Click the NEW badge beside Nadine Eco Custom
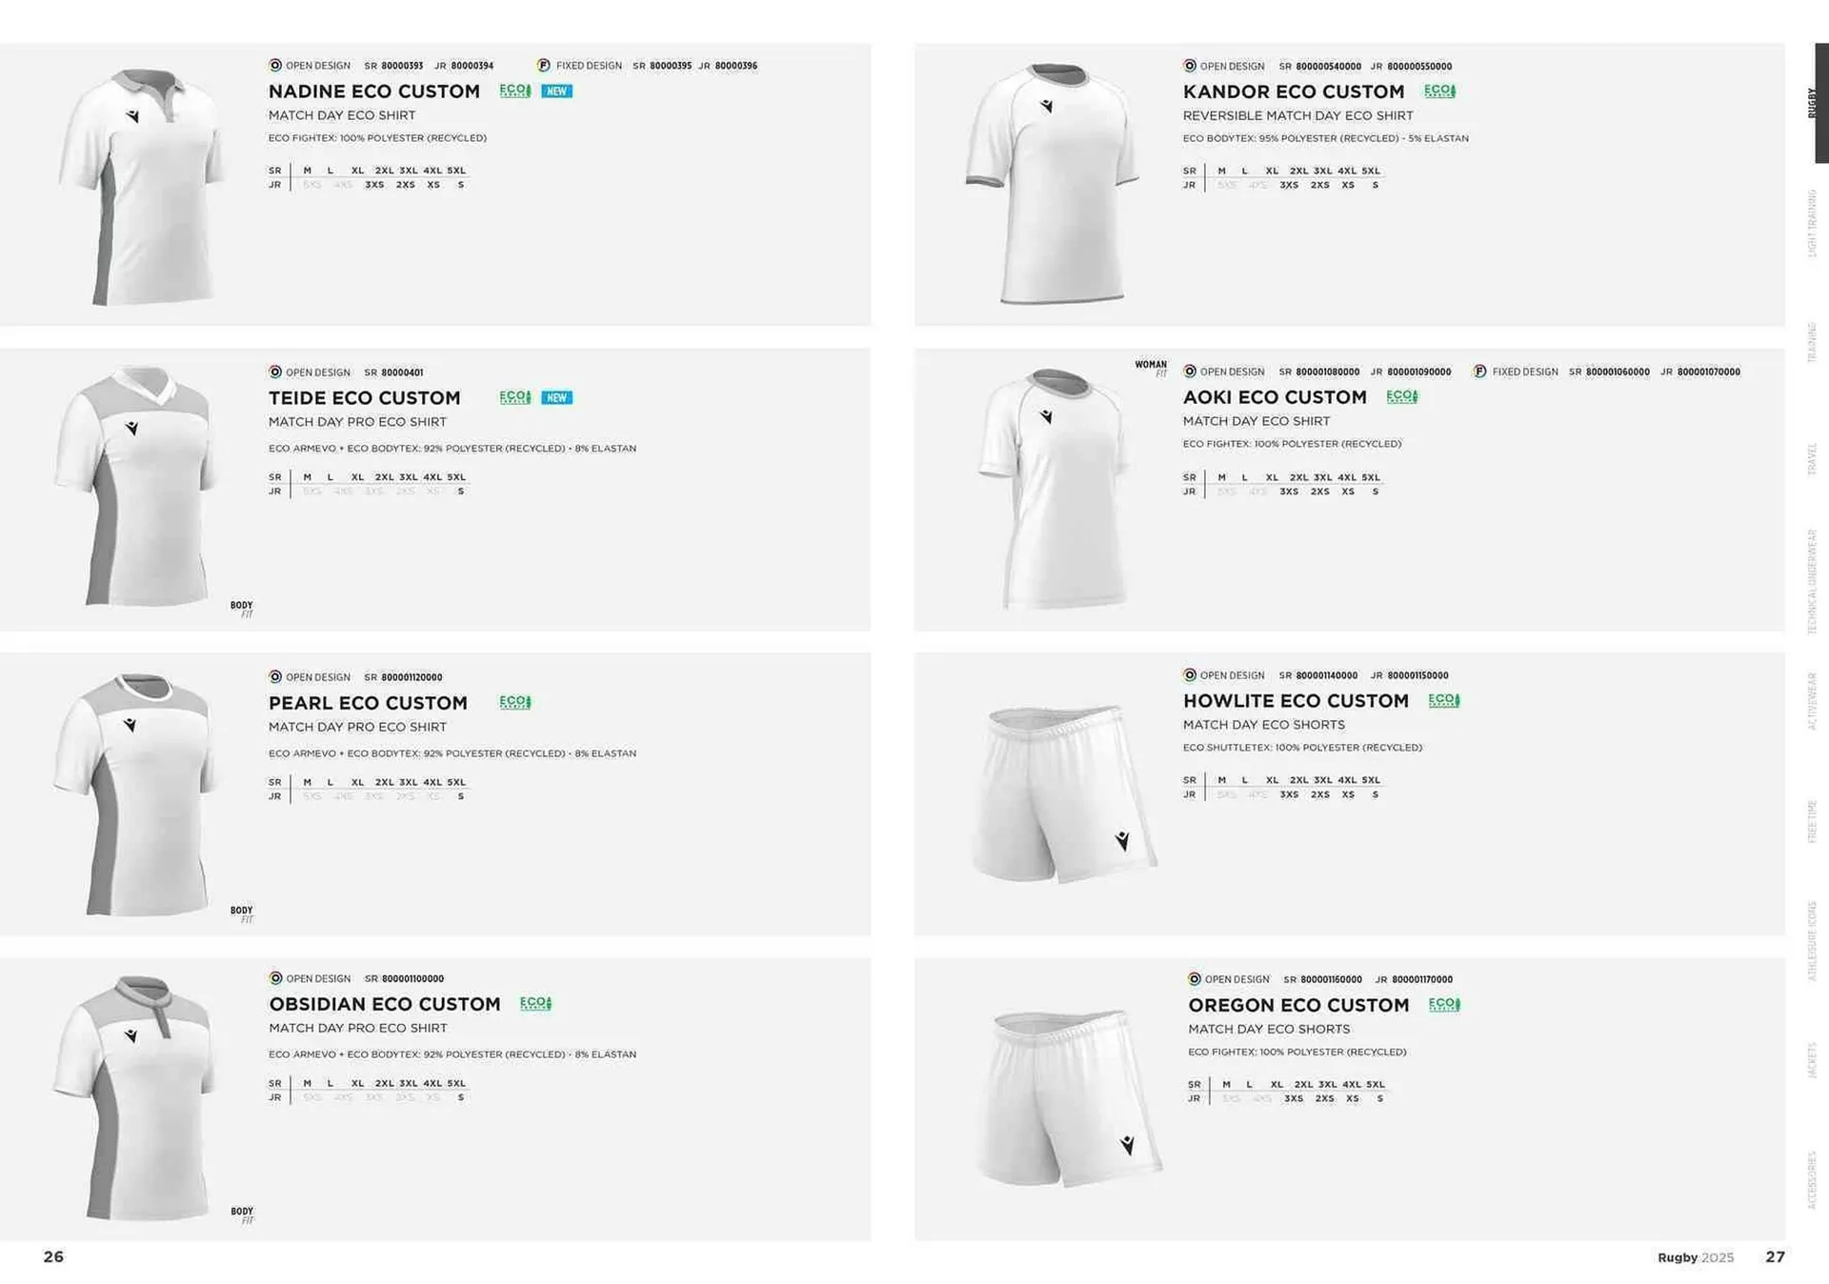Viewport: 1829px width, 1284px height. 556,91
